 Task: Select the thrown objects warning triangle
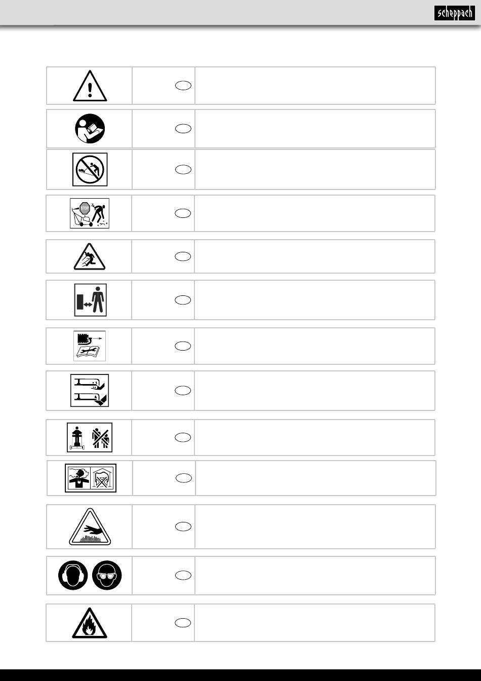pos(90,256)
